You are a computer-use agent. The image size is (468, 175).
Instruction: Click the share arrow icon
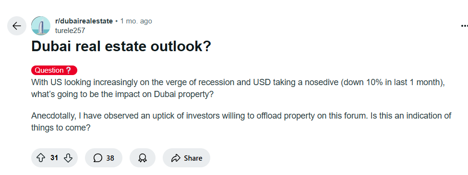176,158
